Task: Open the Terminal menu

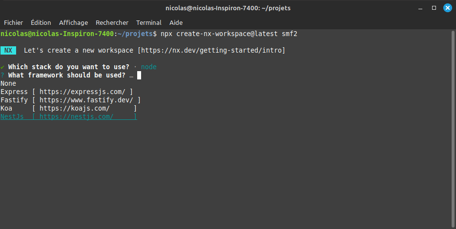Action: 148,22
